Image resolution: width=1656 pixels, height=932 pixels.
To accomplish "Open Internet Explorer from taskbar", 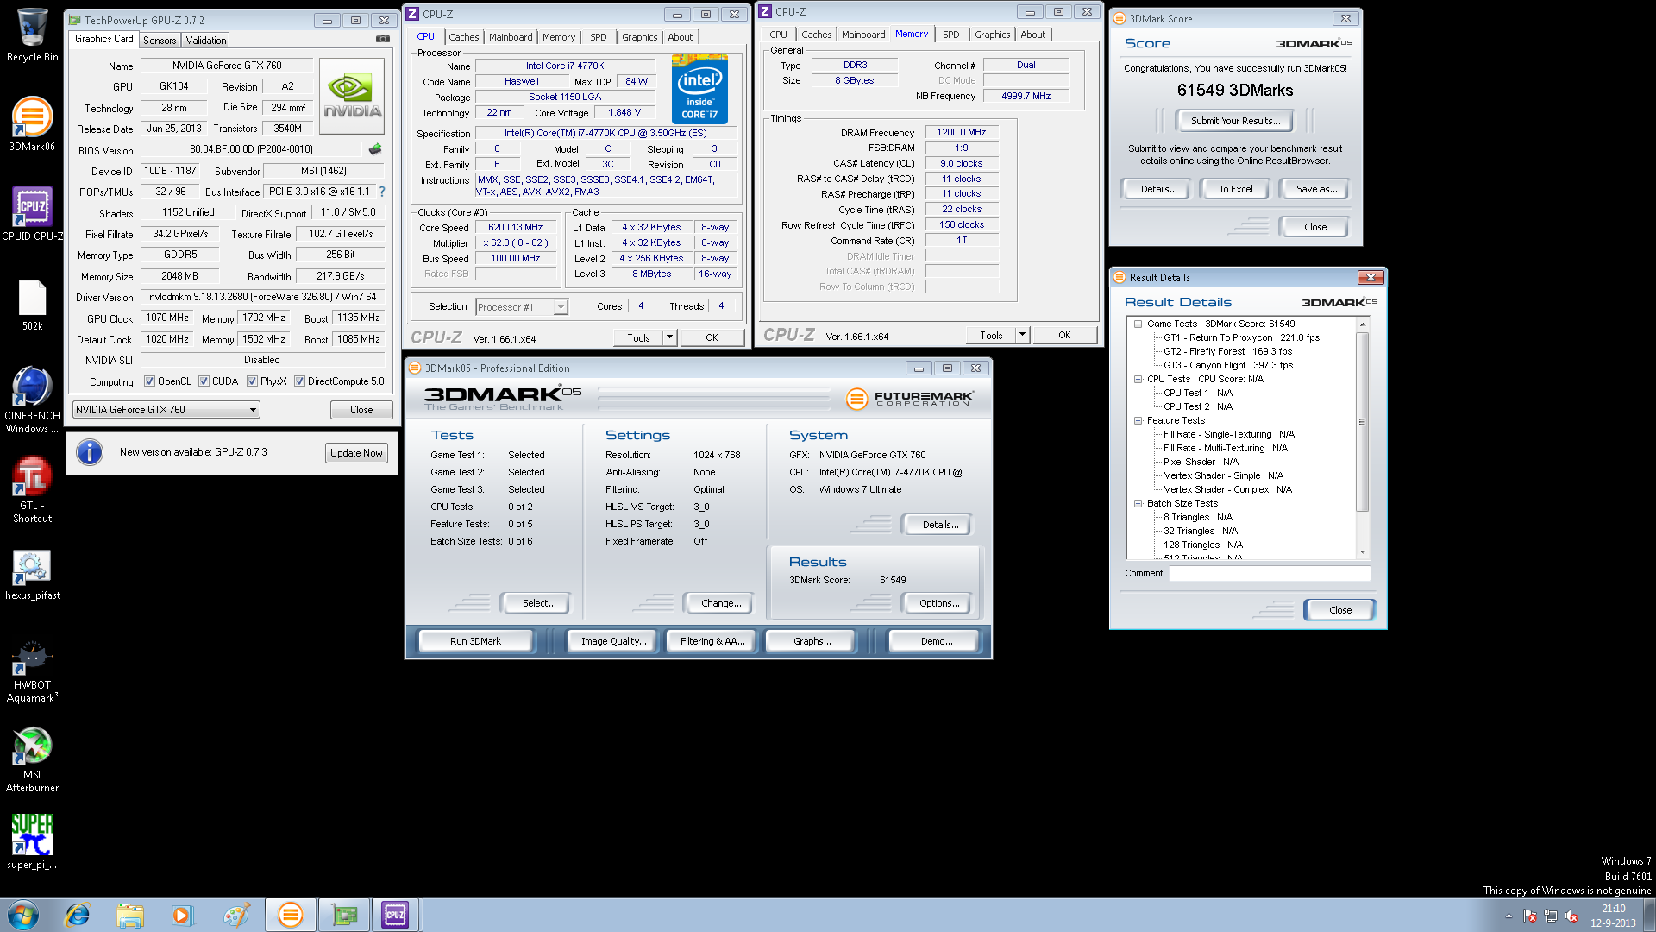I will point(78,915).
